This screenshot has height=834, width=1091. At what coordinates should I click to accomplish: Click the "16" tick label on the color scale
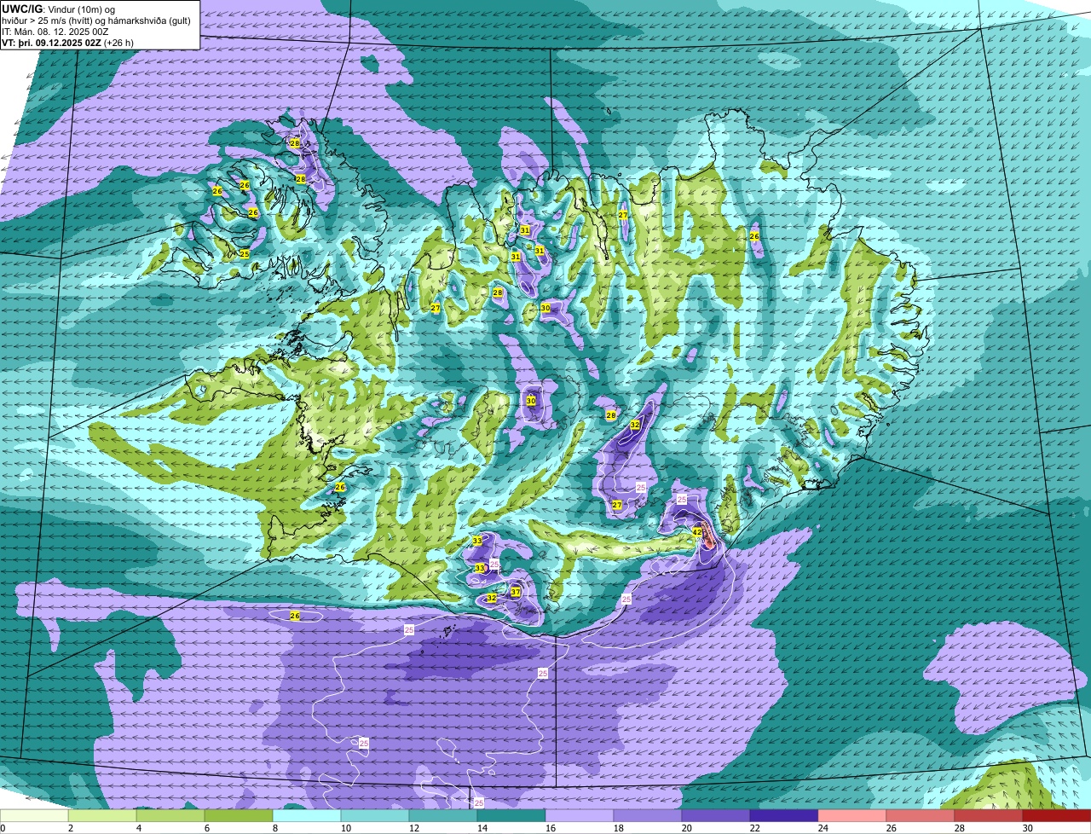[x=551, y=828]
